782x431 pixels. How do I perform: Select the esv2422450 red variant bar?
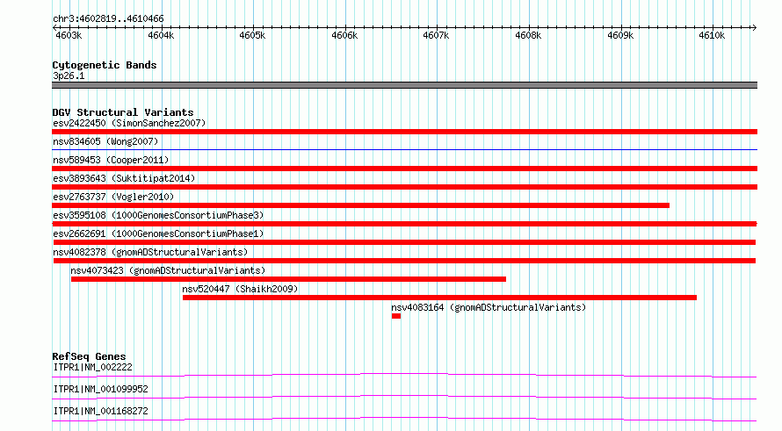click(x=404, y=132)
